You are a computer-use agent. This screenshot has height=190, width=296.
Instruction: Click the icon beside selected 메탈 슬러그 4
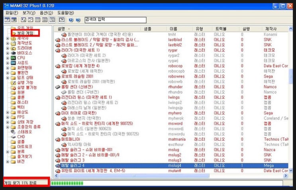[58, 166]
